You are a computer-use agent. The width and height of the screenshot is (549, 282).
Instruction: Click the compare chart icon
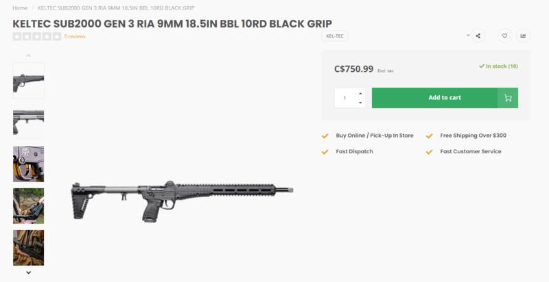coord(524,36)
